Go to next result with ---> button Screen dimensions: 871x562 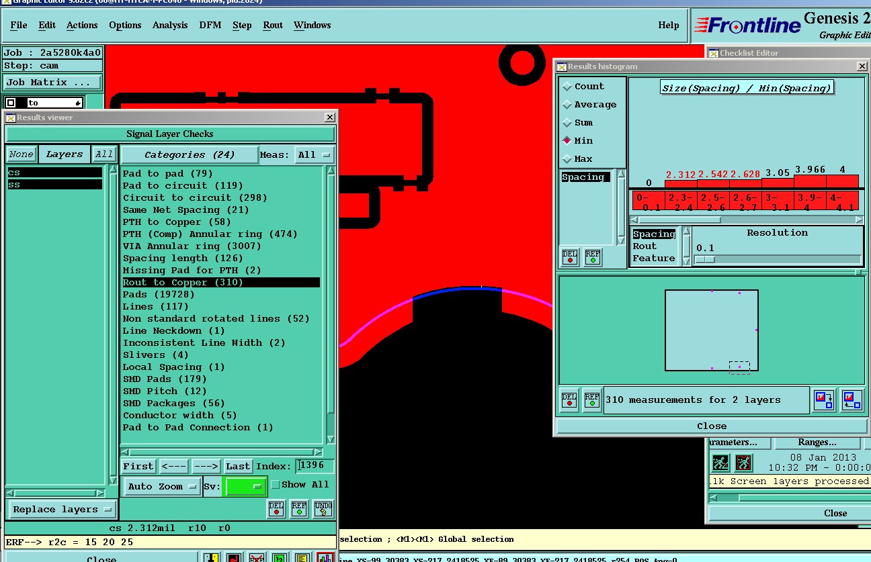(x=206, y=466)
